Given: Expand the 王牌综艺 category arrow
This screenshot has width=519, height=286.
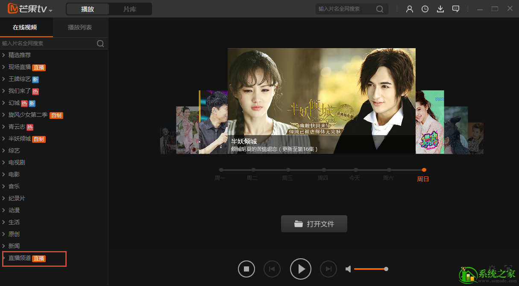Looking at the screenshot, I should pyautogui.click(x=3, y=79).
